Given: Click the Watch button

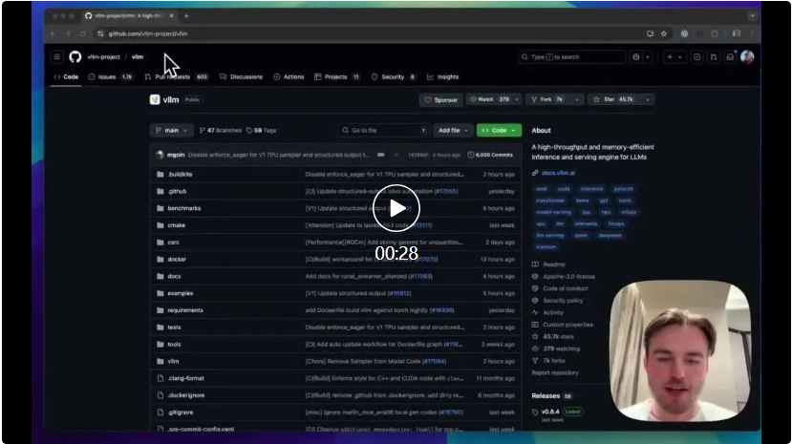Looking at the screenshot, I should 489,99.
